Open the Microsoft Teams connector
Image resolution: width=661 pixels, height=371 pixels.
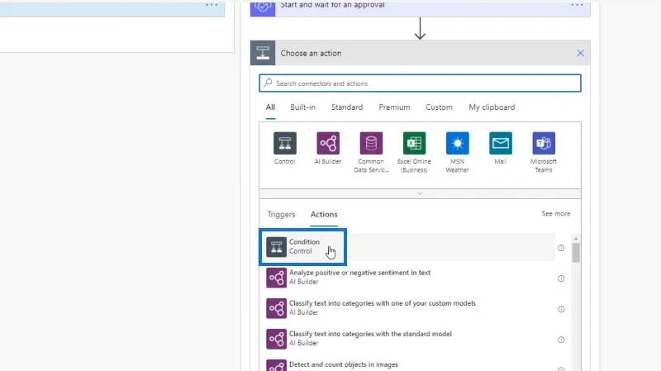544,143
